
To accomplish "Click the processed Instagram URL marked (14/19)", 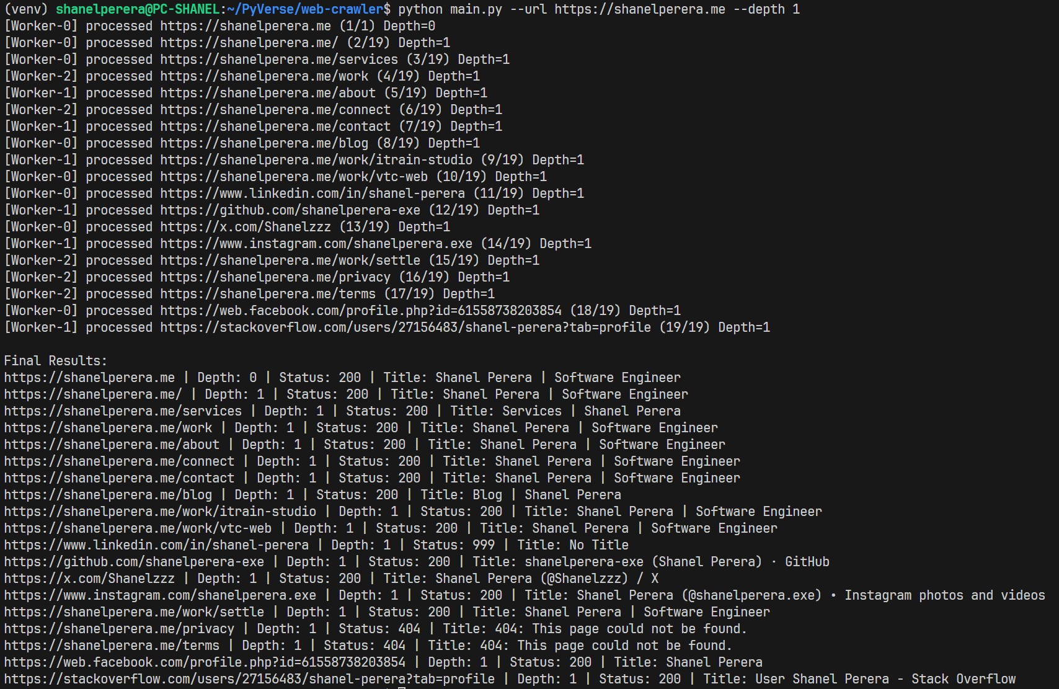I will [x=316, y=244].
